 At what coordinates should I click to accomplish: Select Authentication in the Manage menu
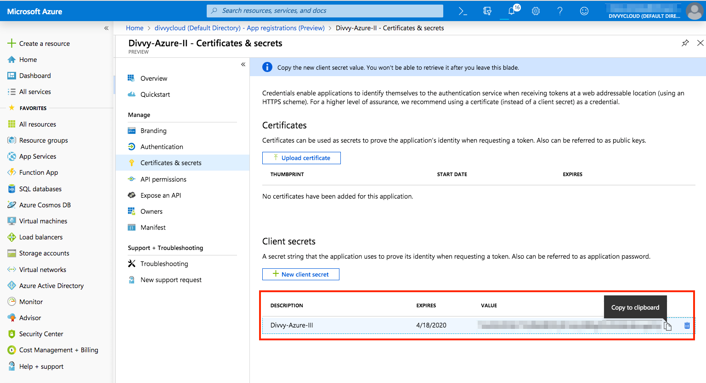[x=161, y=147]
